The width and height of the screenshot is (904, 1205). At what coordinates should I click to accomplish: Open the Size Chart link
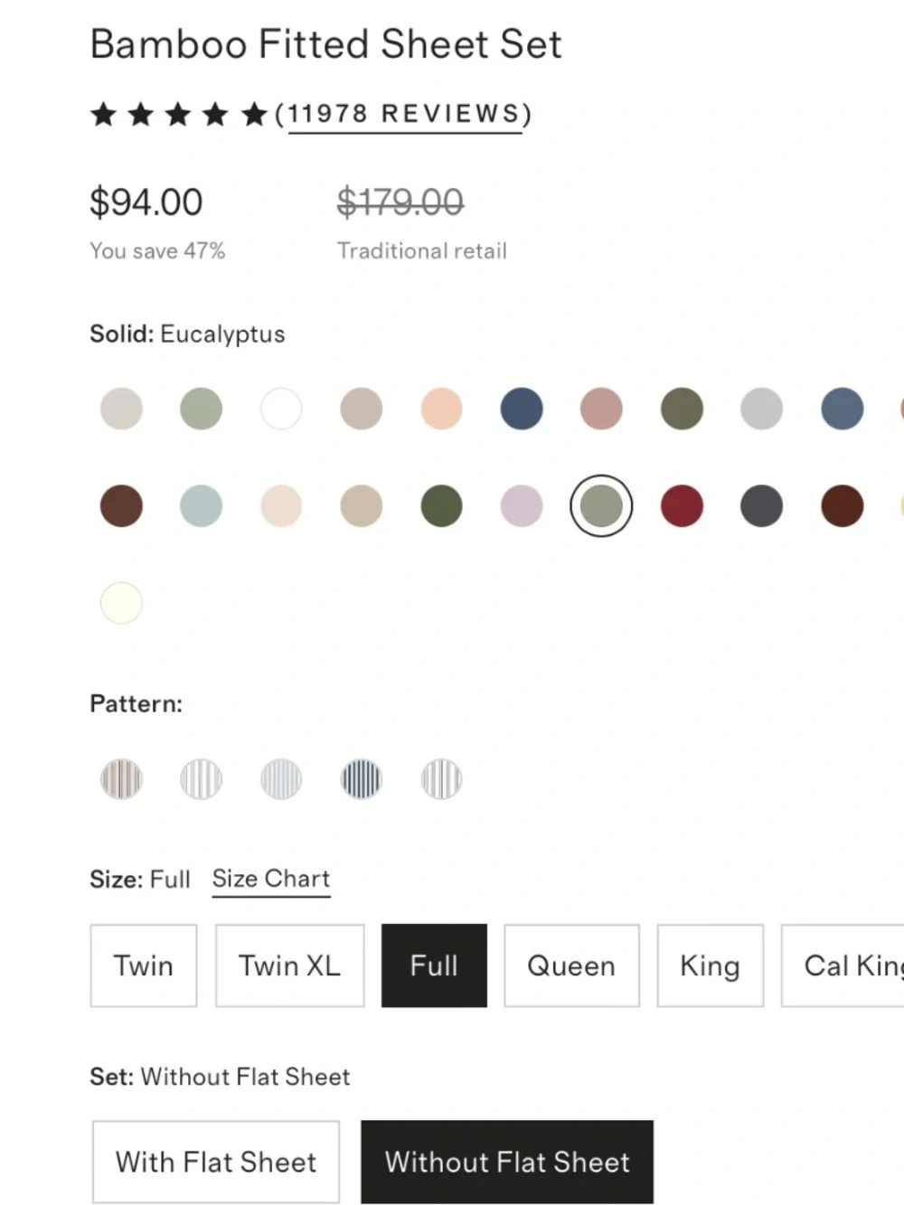tap(271, 879)
